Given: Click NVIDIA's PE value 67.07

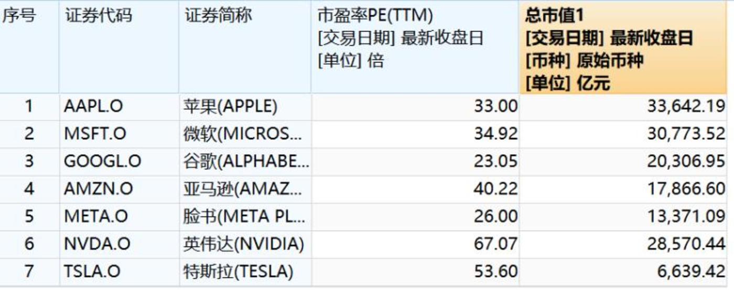Looking at the screenshot, I should [x=495, y=244].
